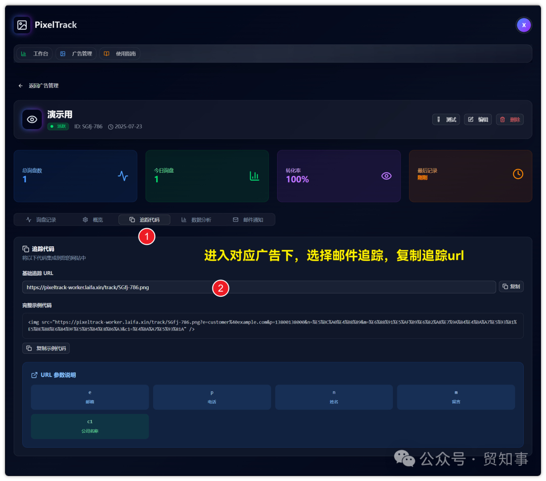Click the full example img code block
The height and width of the screenshot is (481, 546).
272,326
